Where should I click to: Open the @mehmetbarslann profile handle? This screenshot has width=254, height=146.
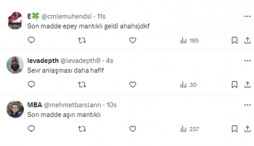point(73,105)
